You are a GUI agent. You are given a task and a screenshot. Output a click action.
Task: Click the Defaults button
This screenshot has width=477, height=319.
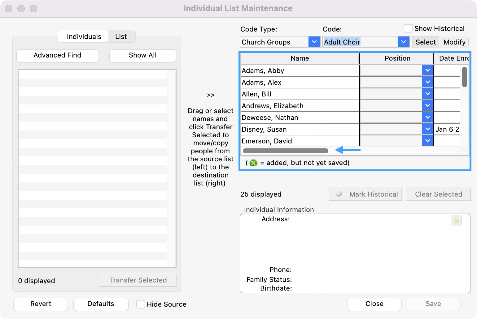(101, 304)
